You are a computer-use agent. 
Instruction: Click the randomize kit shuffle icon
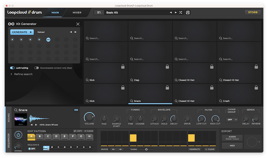181,12
